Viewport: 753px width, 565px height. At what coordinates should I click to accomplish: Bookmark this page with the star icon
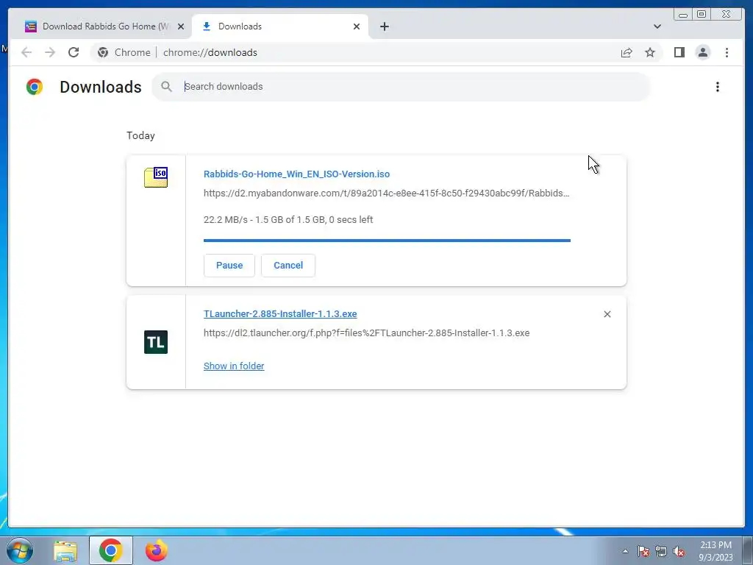(650, 52)
